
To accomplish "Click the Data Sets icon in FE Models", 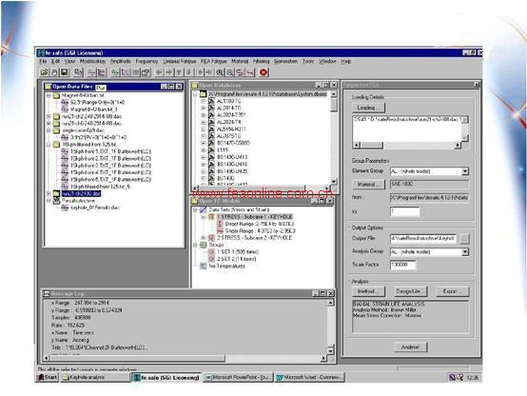I will (x=204, y=209).
